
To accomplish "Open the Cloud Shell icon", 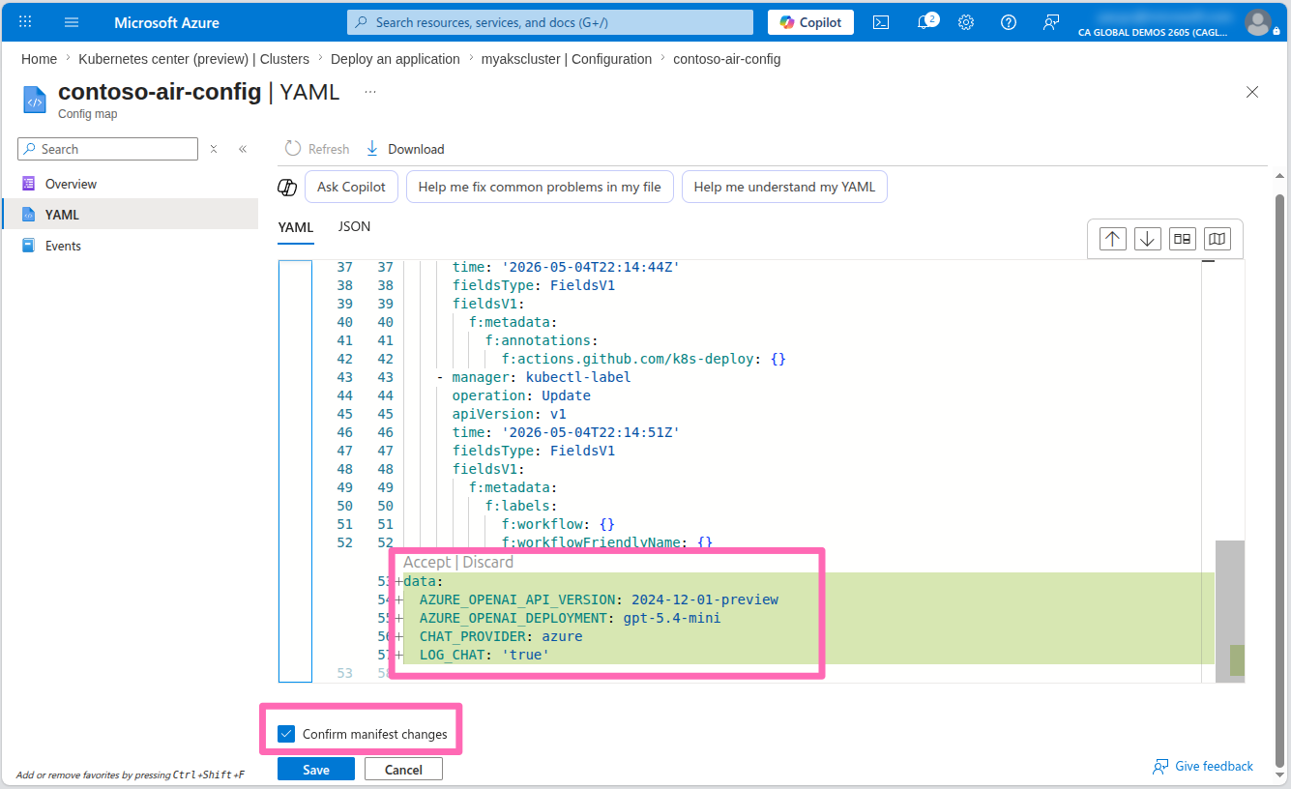I will click(881, 22).
